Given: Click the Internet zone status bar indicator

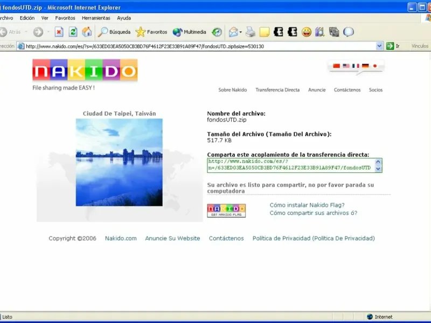Looking at the screenshot, I should click(380, 317).
